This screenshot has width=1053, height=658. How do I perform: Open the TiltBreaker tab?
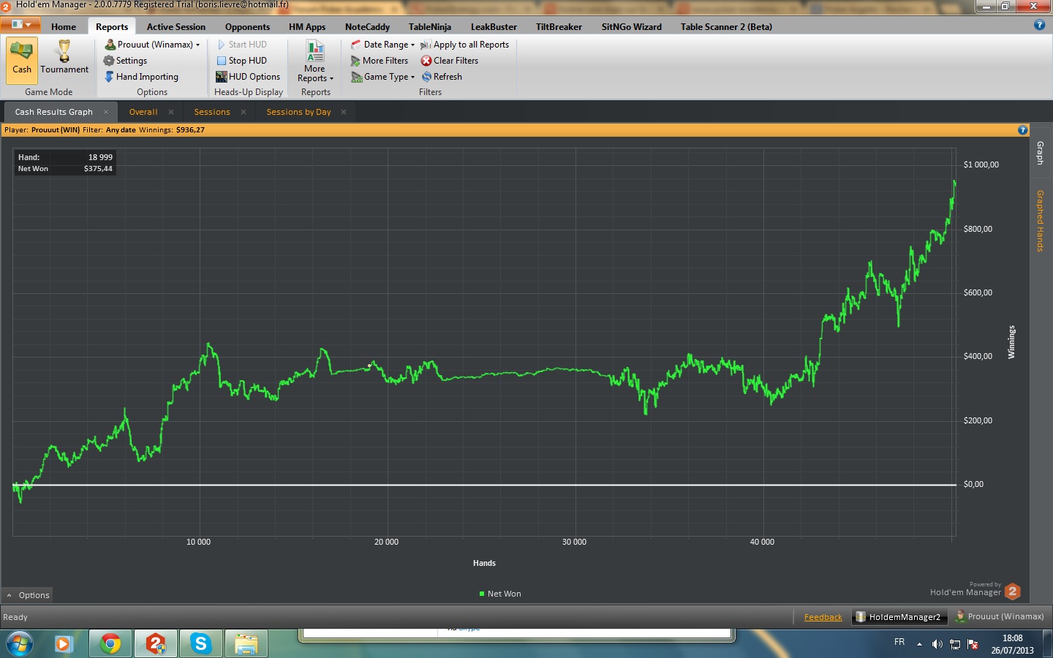tap(559, 27)
